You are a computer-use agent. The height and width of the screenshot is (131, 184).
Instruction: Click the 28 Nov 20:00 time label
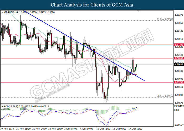click(55, 129)
